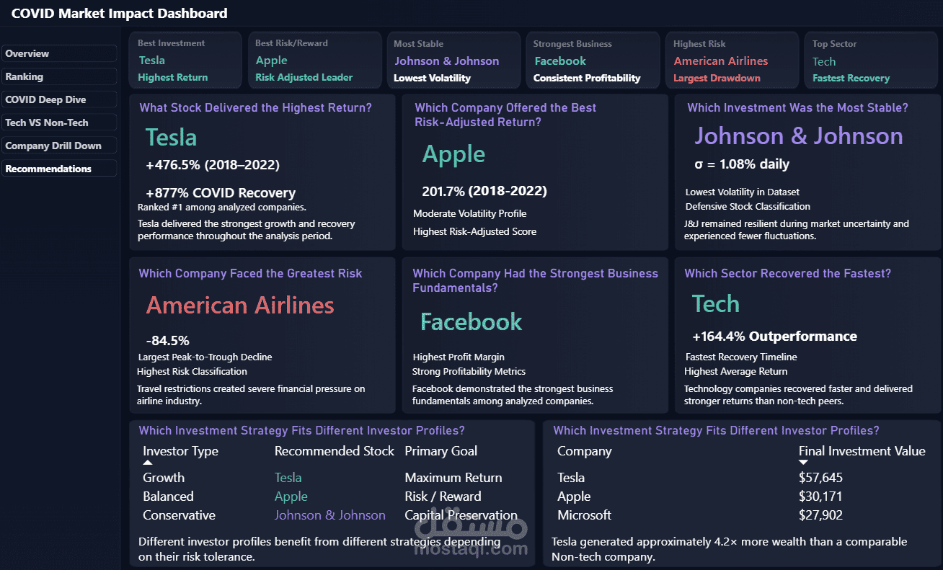The height and width of the screenshot is (570, 943).
Task: Click the Top Sector card title
Action: [x=835, y=44]
